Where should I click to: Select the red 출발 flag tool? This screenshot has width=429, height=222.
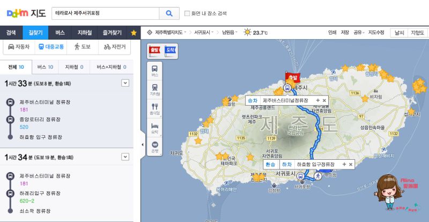pyautogui.click(x=154, y=51)
